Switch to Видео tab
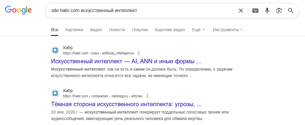Screen dimensions: 305x125 (x=96, y=30)
